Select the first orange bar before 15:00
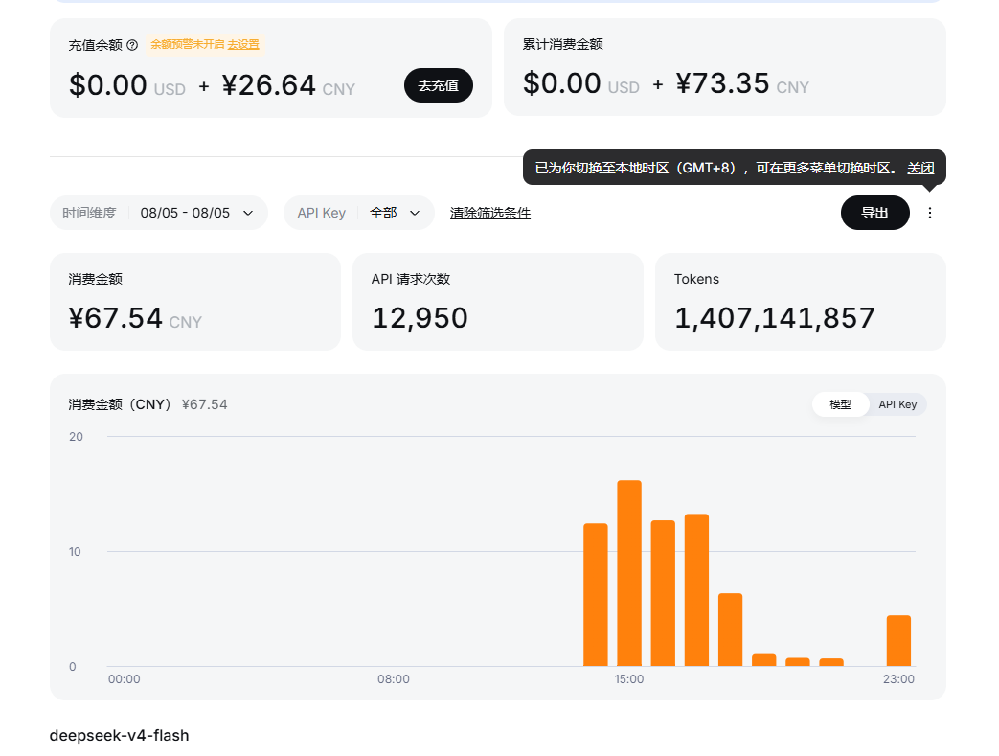 [596, 595]
